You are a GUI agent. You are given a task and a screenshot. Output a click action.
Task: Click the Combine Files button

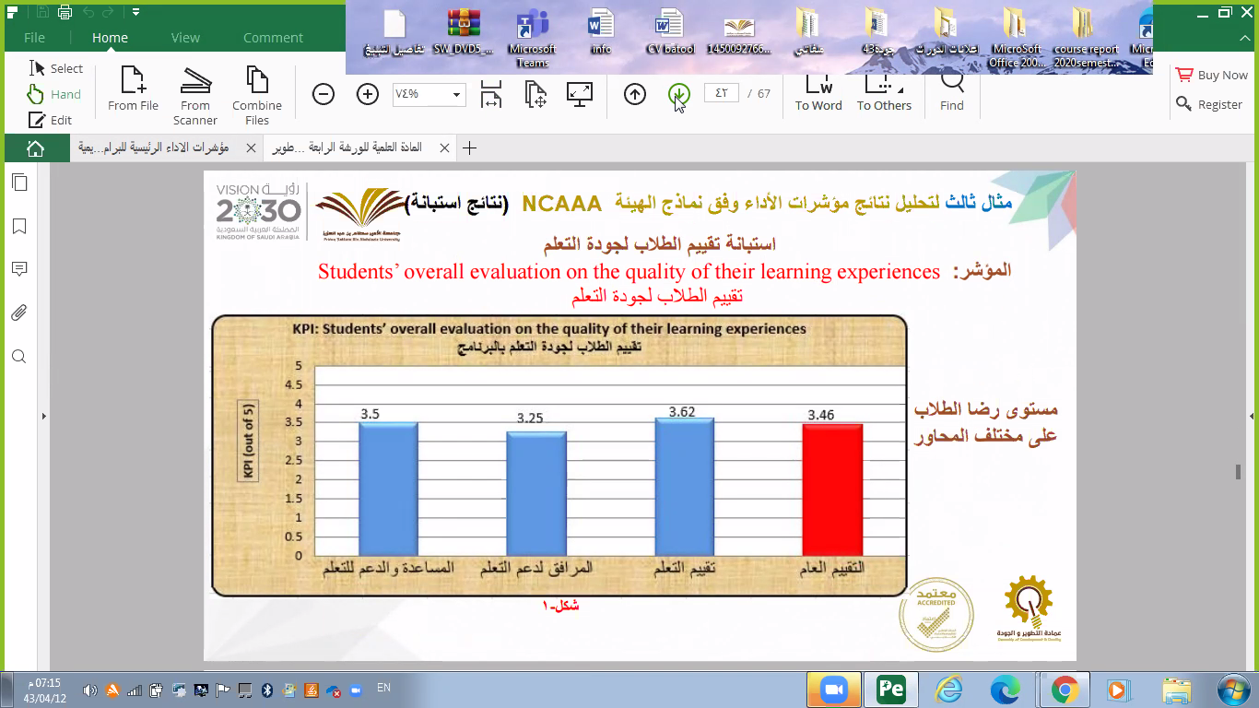pyautogui.click(x=257, y=94)
